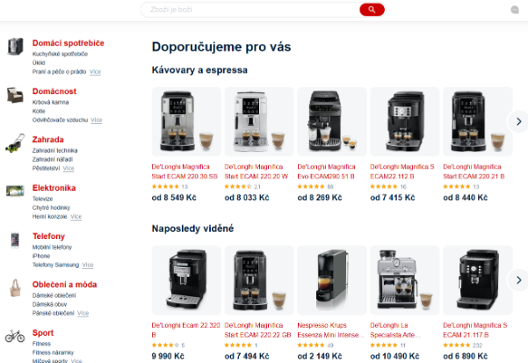Click the handbag icon for Oblečení a móda
The width and height of the screenshot is (528, 363).
[15, 288]
